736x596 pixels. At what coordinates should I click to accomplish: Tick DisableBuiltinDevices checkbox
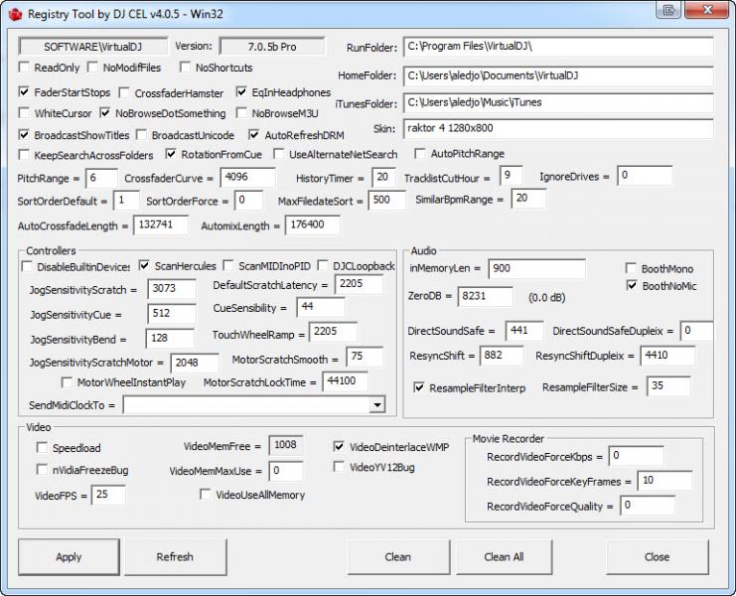pos(27,266)
